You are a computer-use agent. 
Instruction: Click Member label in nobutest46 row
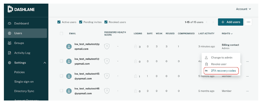click(x=227, y=91)
